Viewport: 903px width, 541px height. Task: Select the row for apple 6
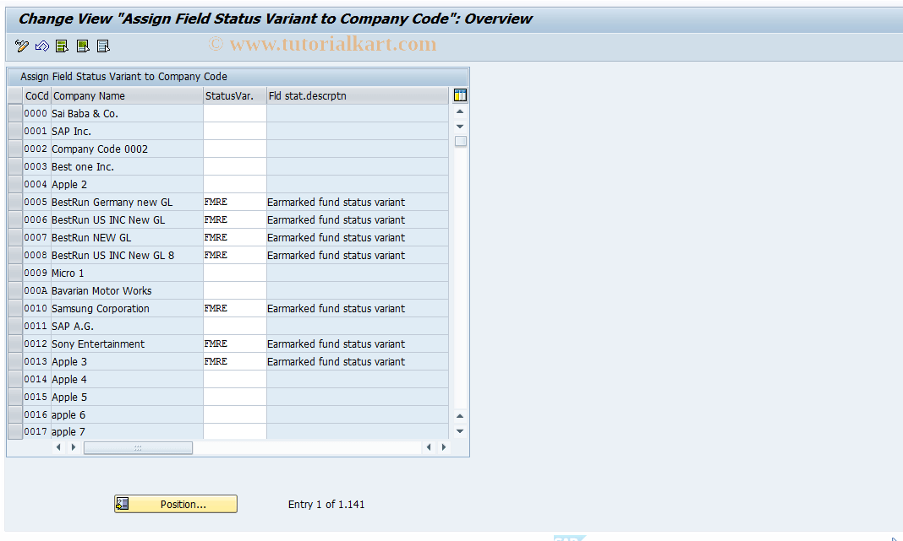coord(14,414)
